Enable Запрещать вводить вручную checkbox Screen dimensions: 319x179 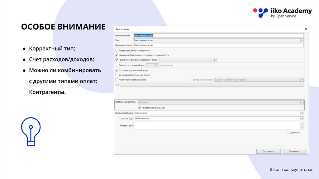click(x=117, y=50)
